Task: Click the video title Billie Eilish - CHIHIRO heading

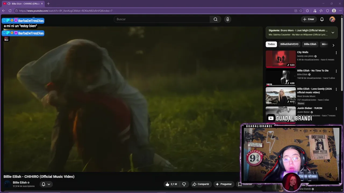Action: click(39, 176)
